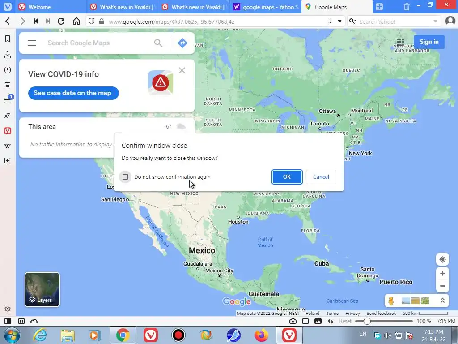
Task: Open the Vivaldi web panel
Action: (8, 131)
